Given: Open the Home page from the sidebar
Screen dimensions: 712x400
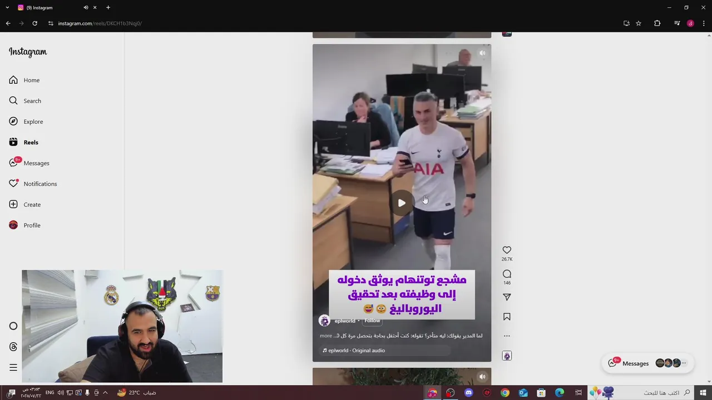Looking at the screenshot, I should [32, 80].
